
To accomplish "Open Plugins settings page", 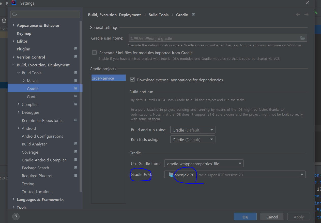I will pos(23,49).
